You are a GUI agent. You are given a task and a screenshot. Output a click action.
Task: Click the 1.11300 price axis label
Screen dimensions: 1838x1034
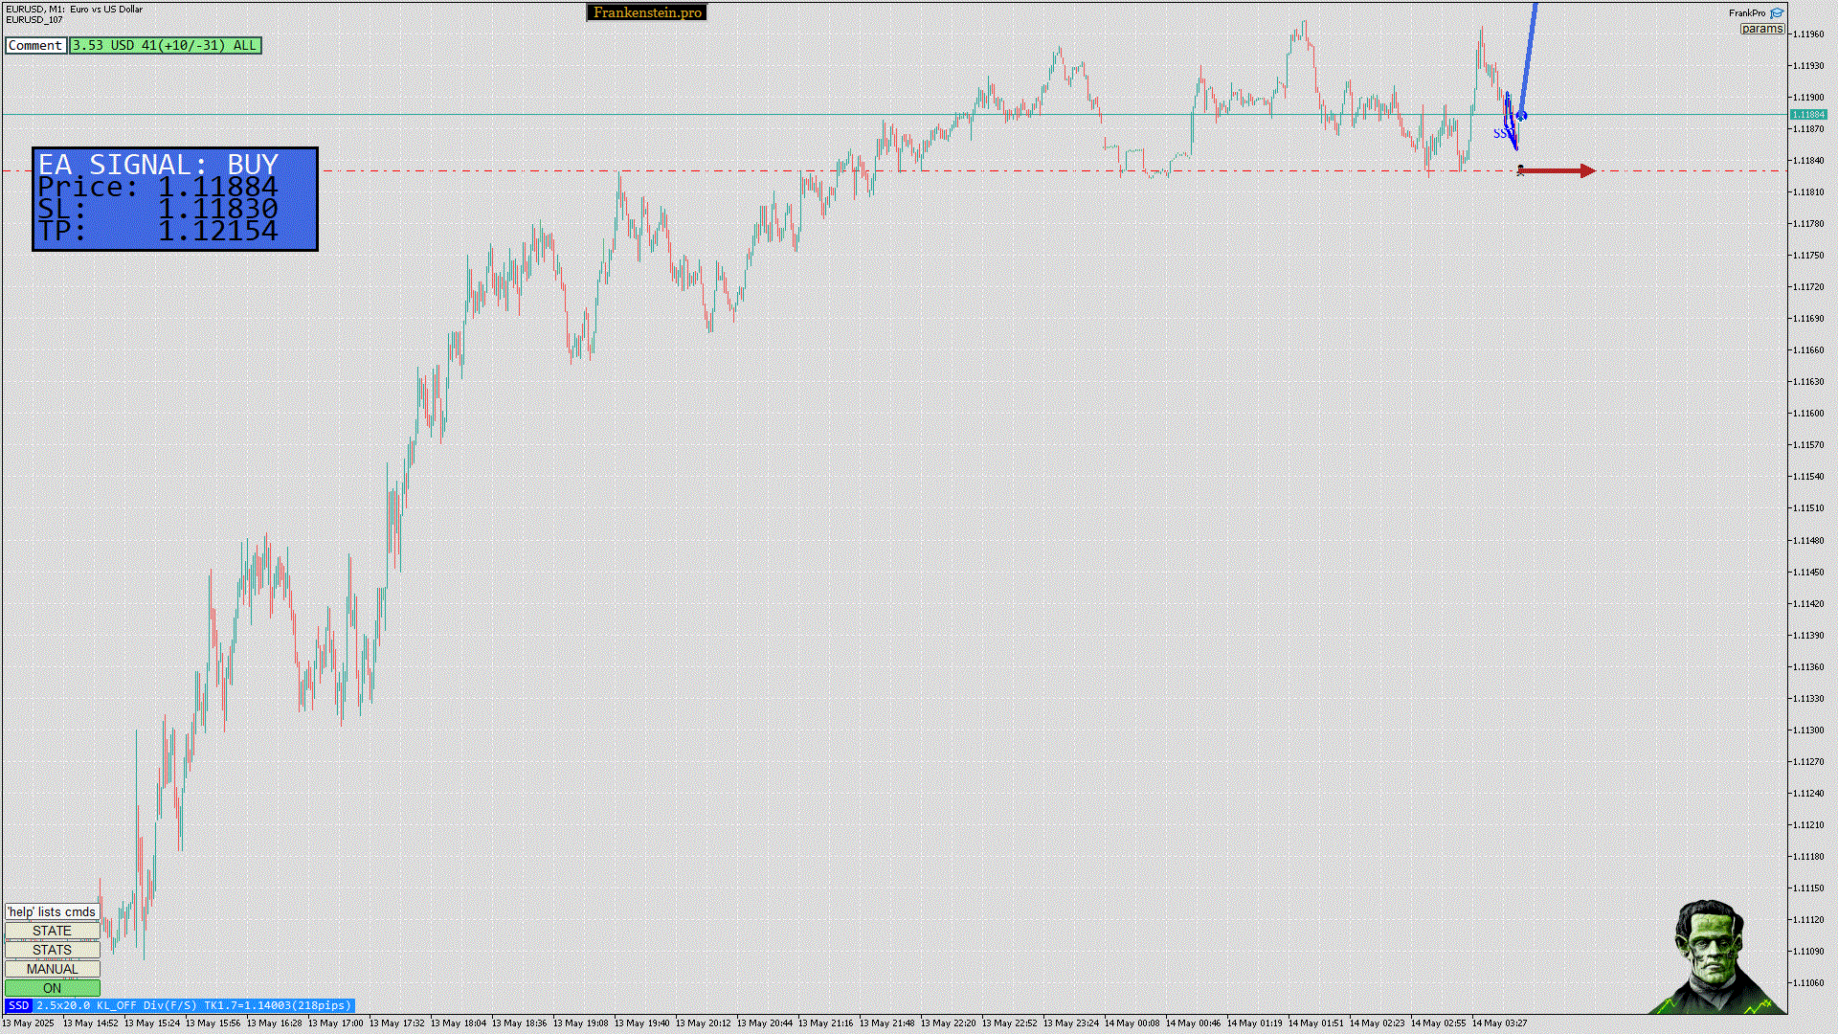[1808, 731]
